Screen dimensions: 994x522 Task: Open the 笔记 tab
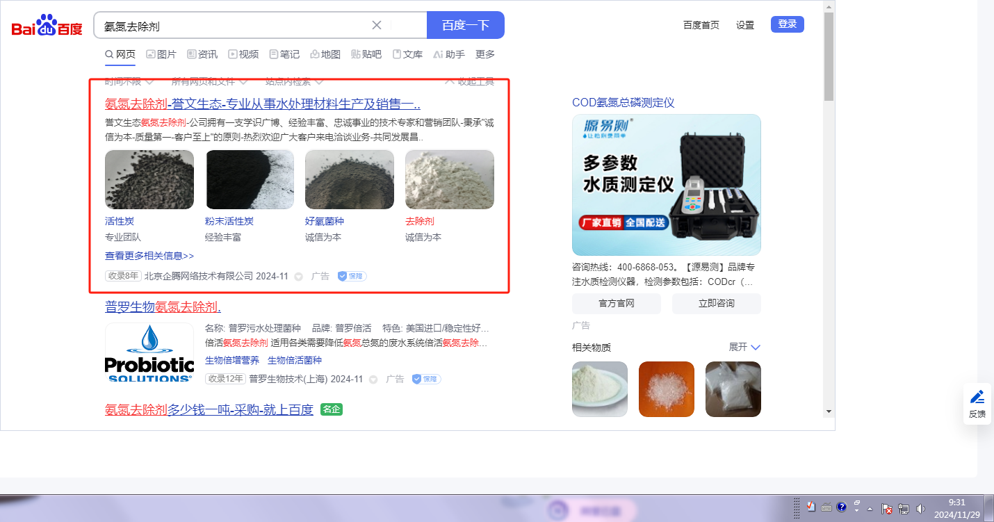[284, 54]
